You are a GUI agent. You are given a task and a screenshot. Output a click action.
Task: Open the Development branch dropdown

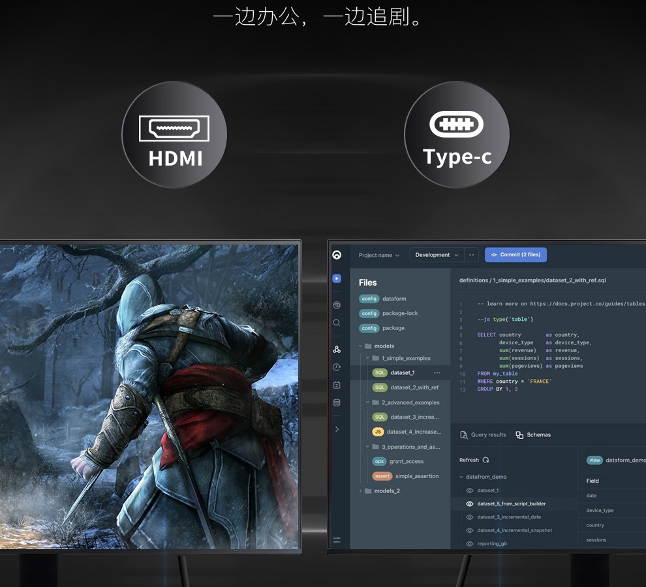click(437, 255)
